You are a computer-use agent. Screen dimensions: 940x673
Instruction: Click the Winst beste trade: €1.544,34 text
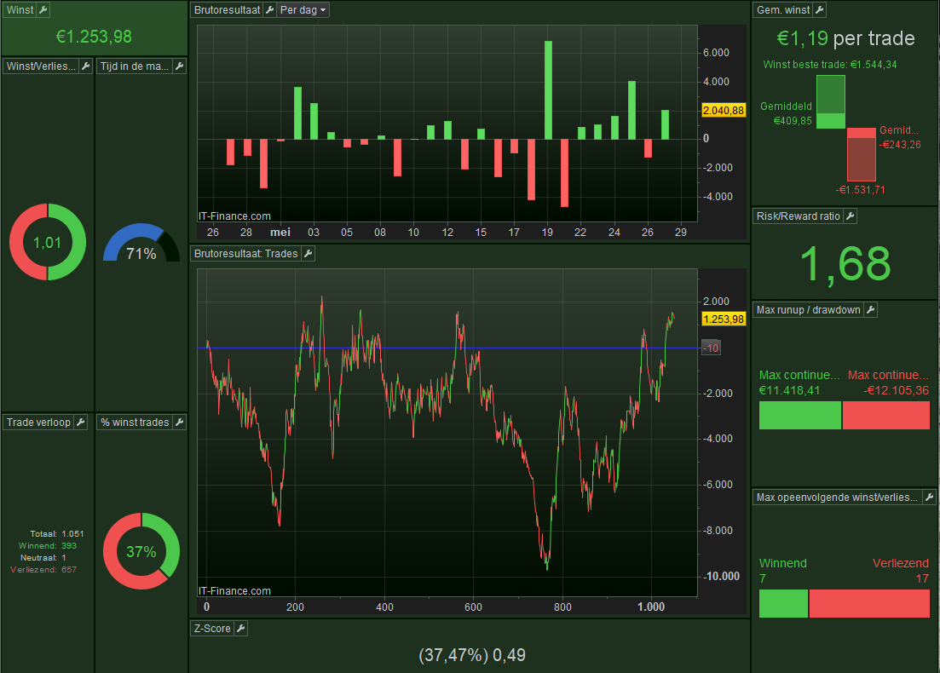(830, 64)
